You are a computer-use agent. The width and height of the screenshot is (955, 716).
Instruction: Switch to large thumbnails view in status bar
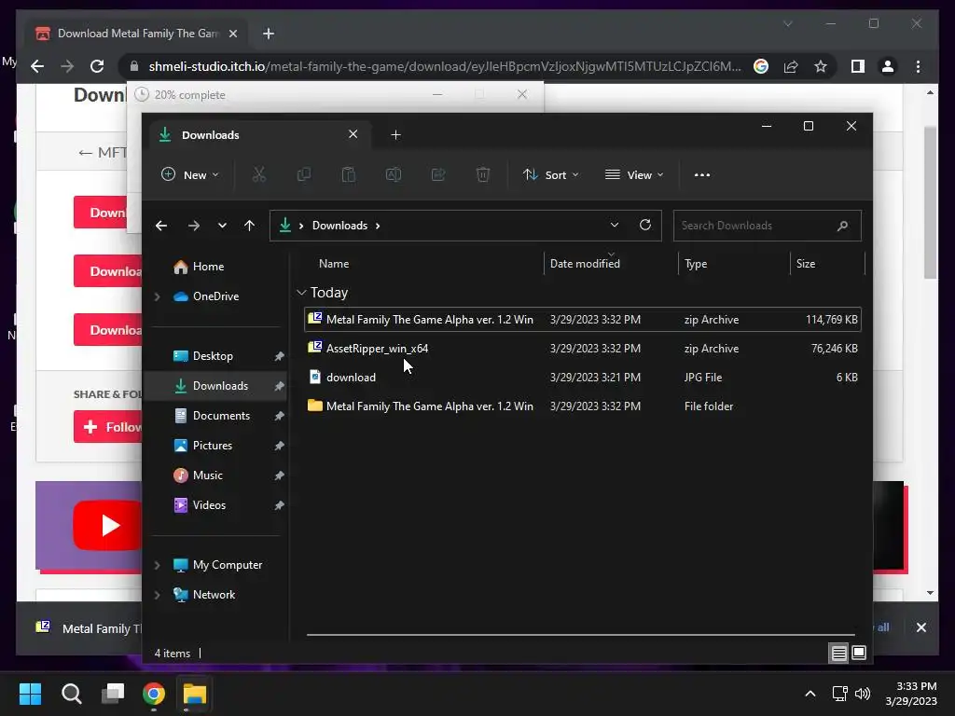(859, 654)
